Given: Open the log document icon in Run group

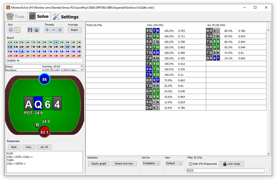Looking at the screenshot, I should pos(17,30).
